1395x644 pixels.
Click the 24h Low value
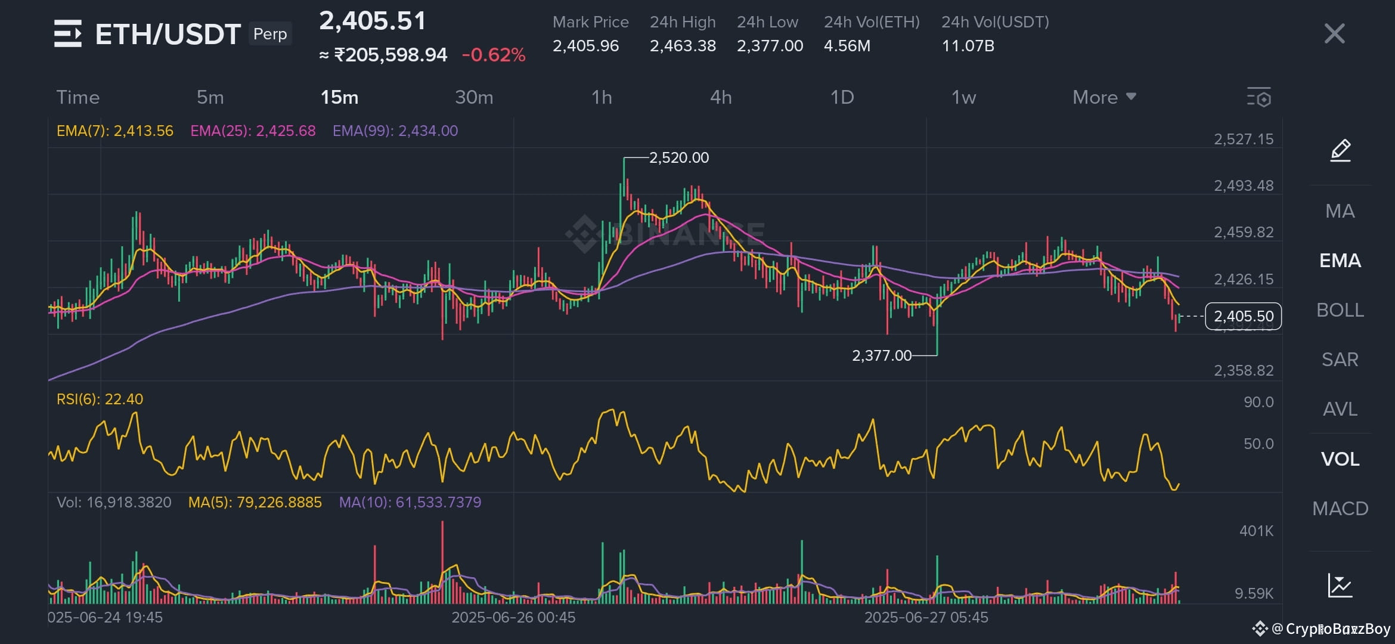pos(770,46)
